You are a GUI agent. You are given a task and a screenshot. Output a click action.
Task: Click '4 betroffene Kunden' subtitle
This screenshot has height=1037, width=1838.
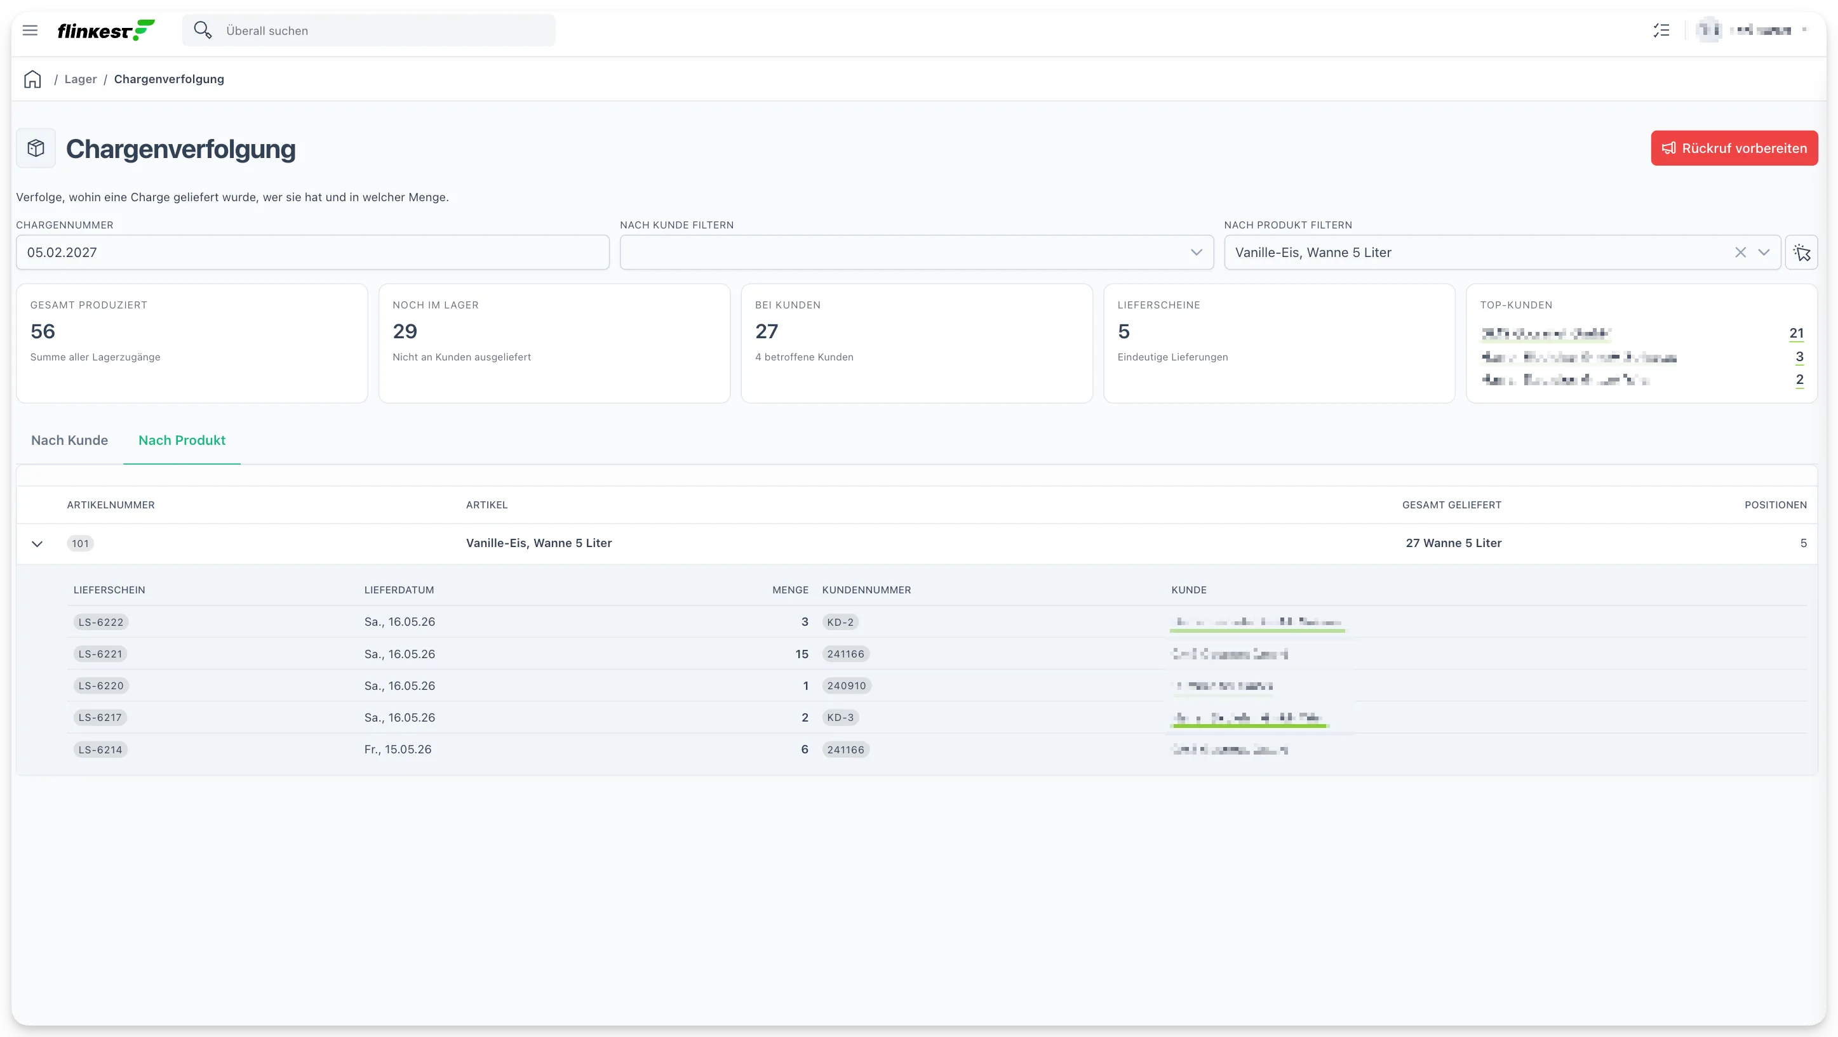[x=804, y=357]
